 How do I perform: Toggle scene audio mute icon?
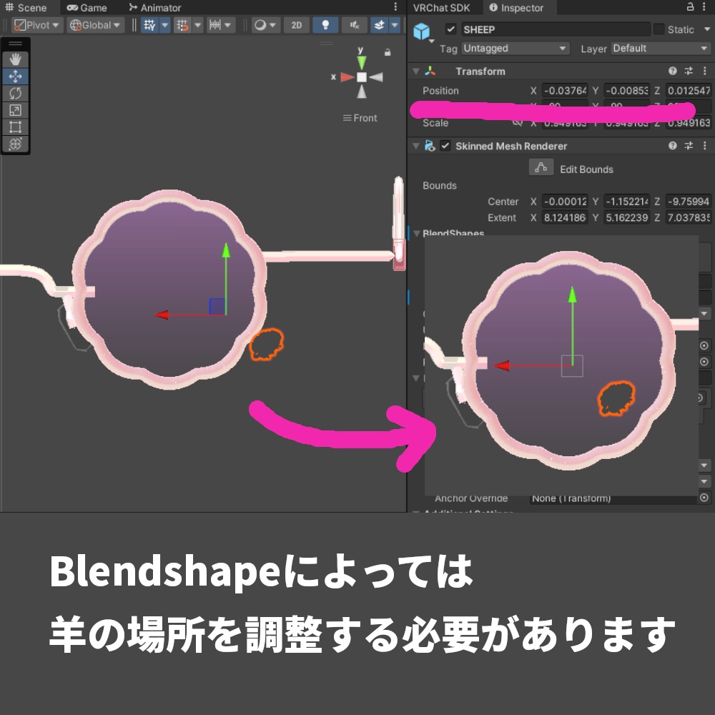point(355,25)
